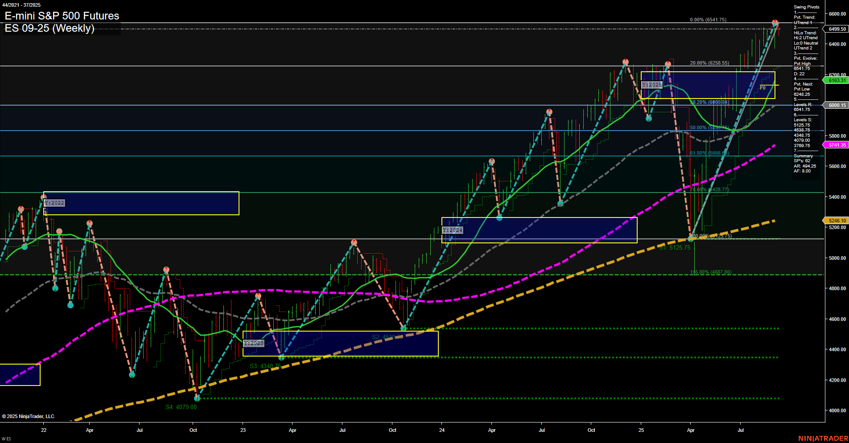Select the Y:2024 zone label
The width and height of the screenshot is (849, 443).
453,230
